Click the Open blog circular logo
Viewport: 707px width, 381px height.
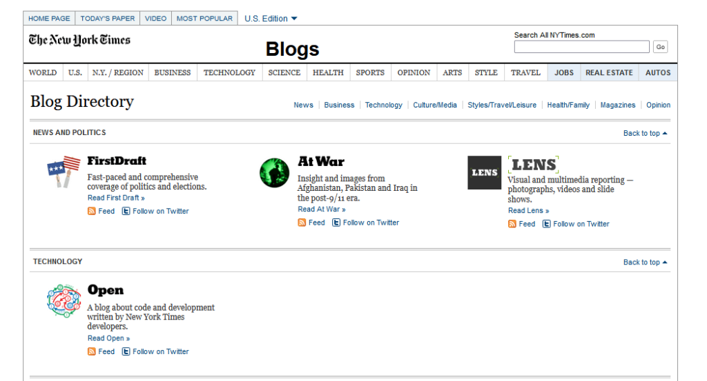pos(64,301)
